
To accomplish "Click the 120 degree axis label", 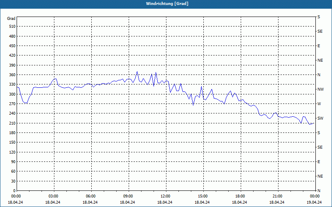I will click(x=12, y=152).
